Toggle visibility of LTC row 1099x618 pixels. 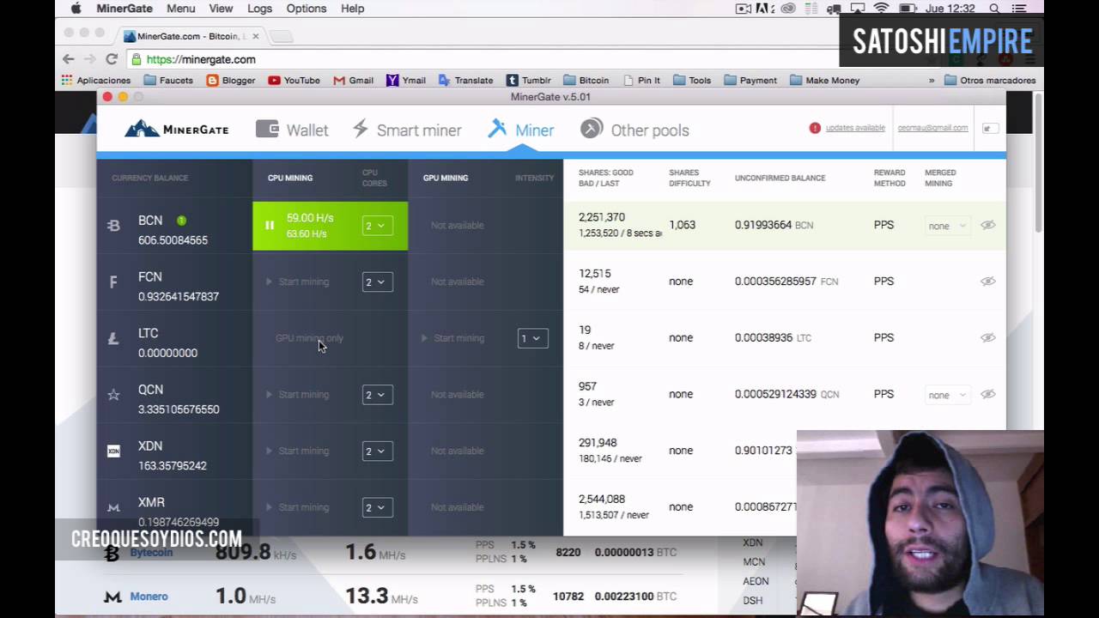[988, 338]
